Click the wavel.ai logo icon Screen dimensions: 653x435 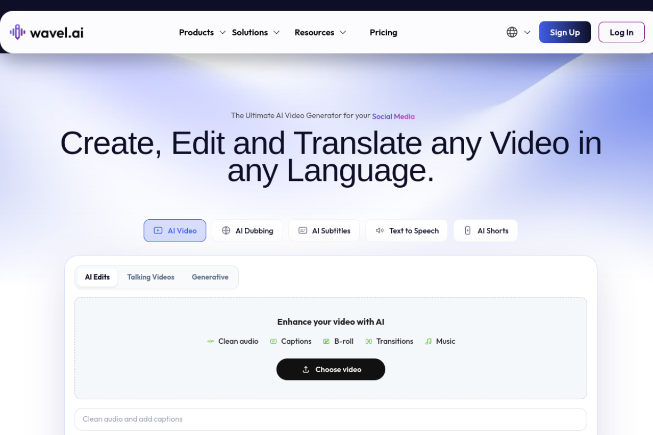point(18,32)
